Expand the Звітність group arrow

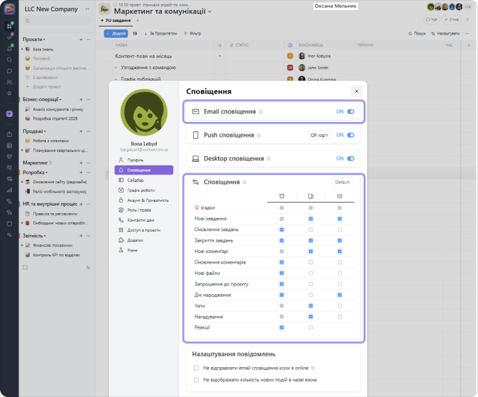point(46,236)
